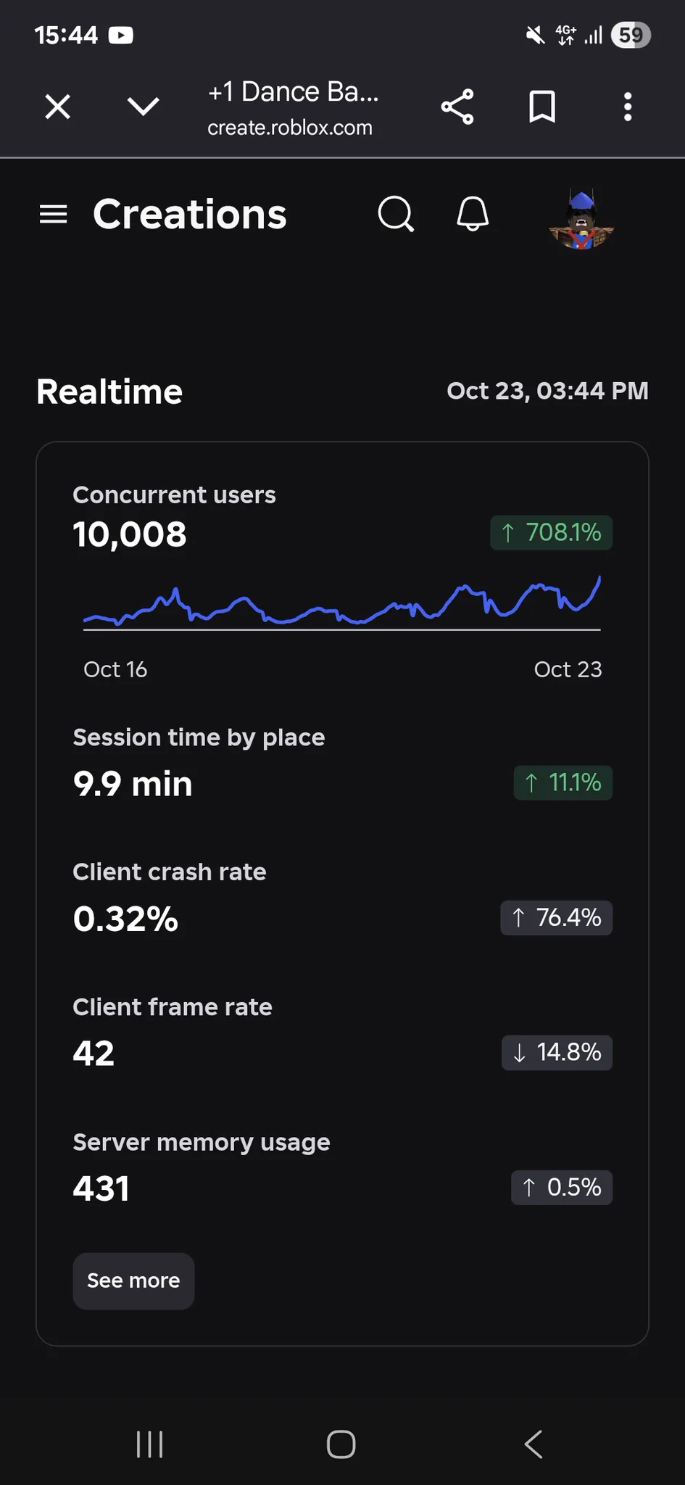Tap the Client crash rate label

pos(170,872)
